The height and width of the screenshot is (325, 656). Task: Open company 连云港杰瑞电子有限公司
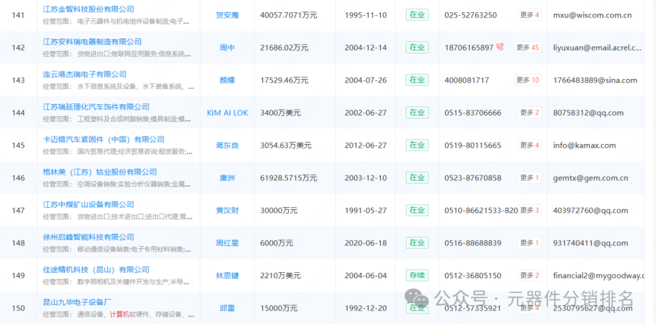[85, 74]
